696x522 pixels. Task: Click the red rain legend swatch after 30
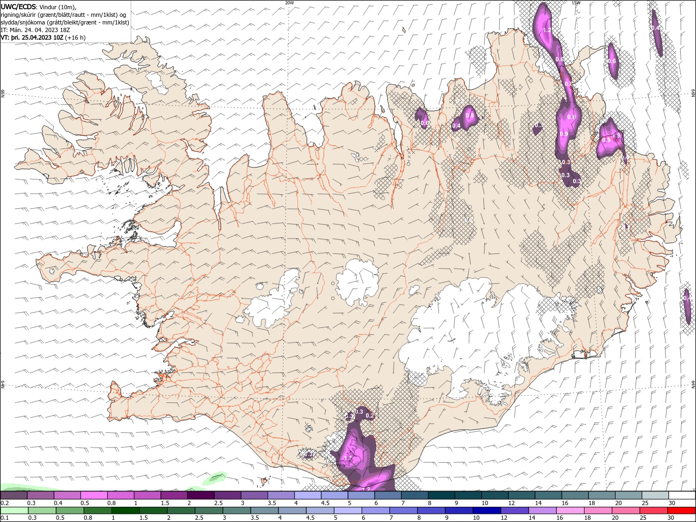click(681, 511)
